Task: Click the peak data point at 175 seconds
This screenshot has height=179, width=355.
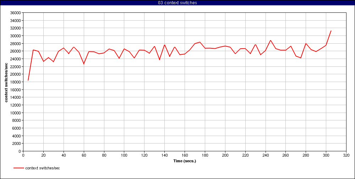Action: pyautogui.click(x=200, y=42)
